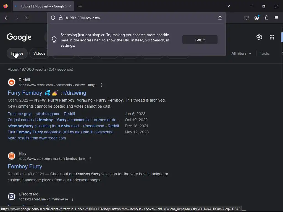Go forward to the next page
283x212 pixels.
click(x=17, y=18)
